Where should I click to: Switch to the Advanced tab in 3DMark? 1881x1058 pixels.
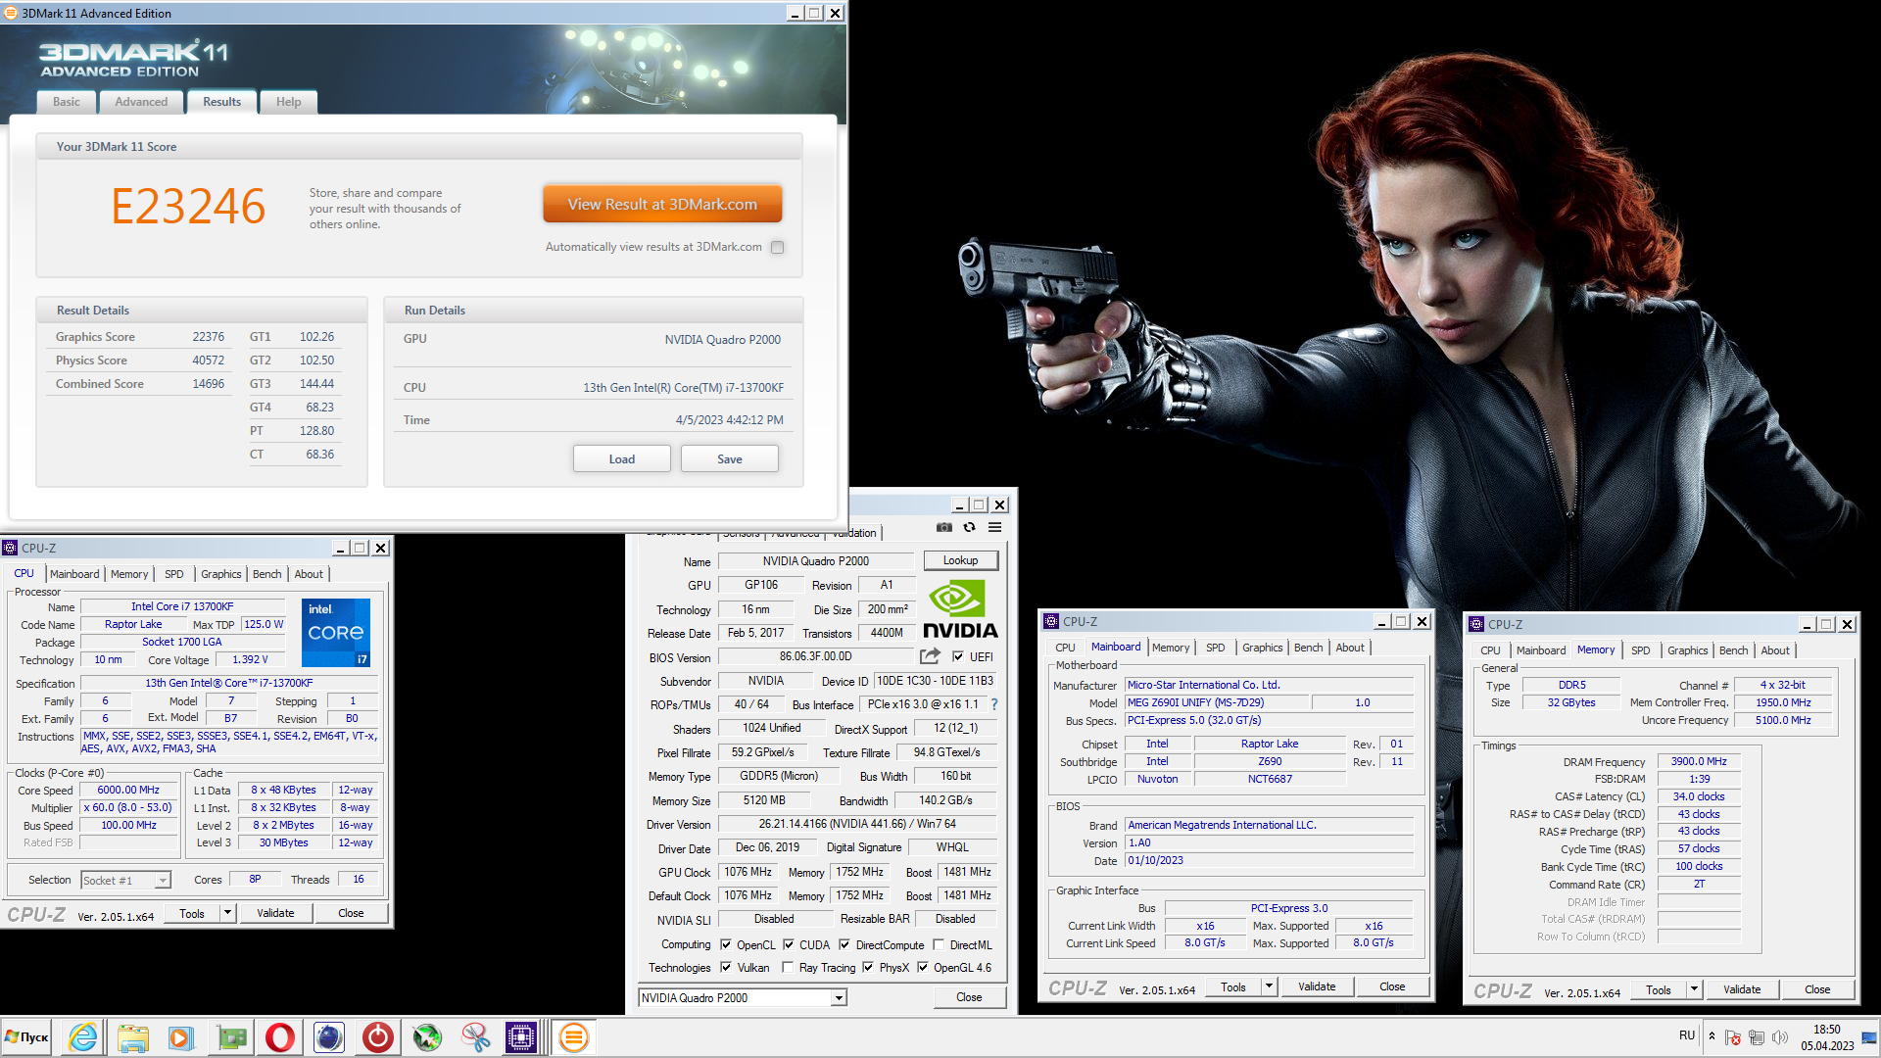pos(141,102)
